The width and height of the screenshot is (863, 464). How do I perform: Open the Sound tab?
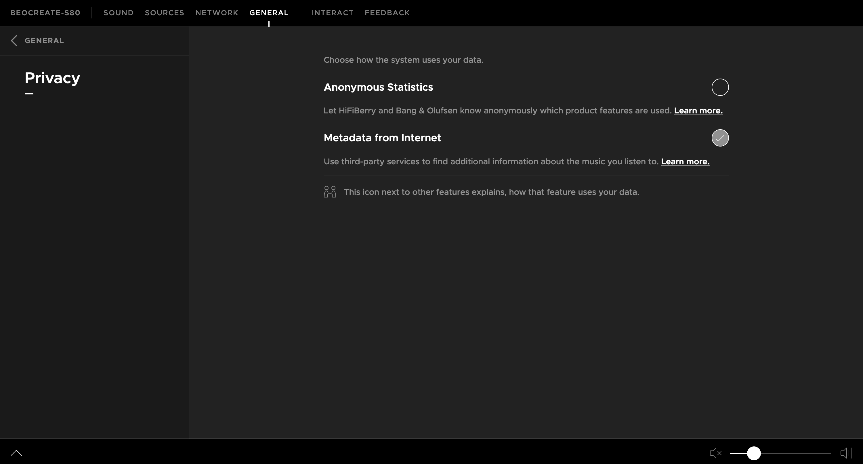coord(118,13)
